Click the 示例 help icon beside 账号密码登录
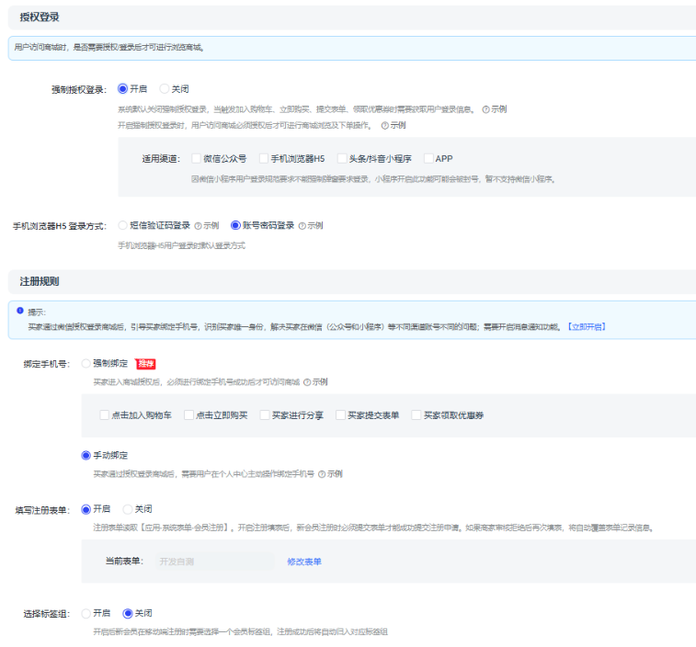The width and height of the screenshot is (696, 647). pos(302,225)
